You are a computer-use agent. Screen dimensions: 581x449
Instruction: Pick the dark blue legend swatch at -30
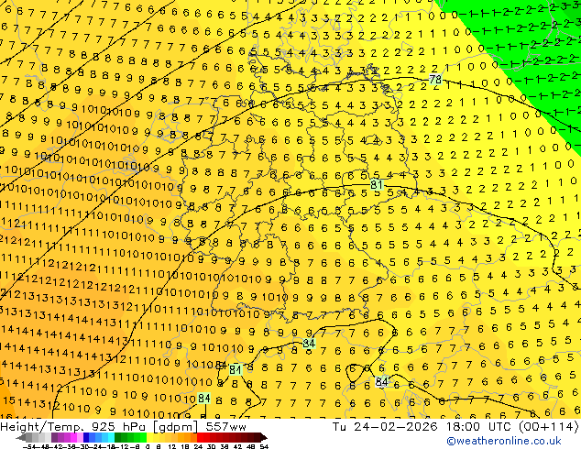point(86,437)
